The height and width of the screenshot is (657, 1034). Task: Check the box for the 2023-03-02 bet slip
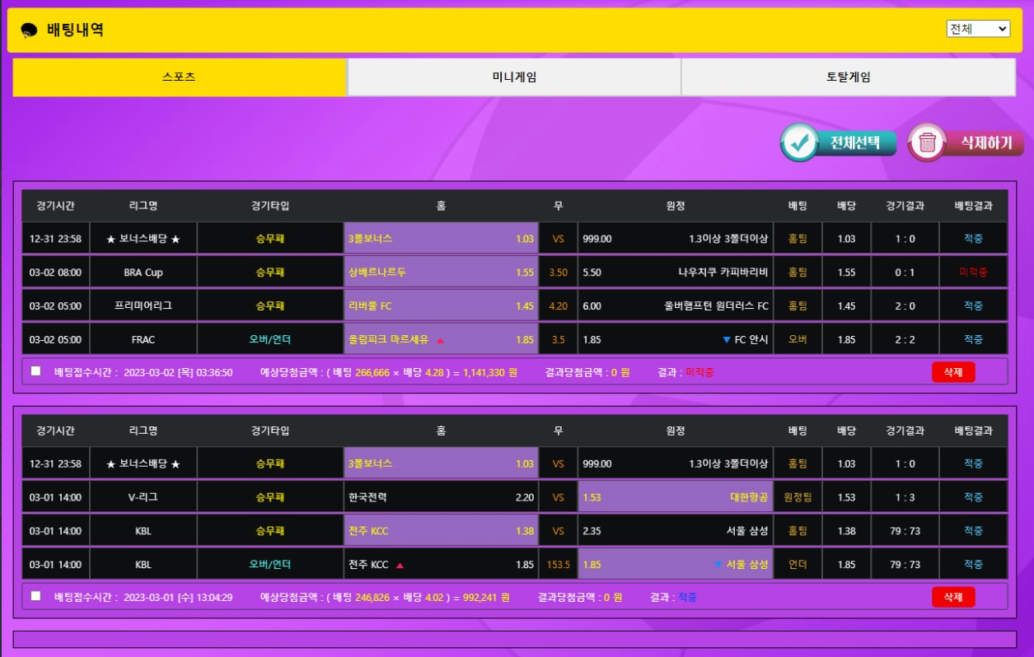click(35, 371)
